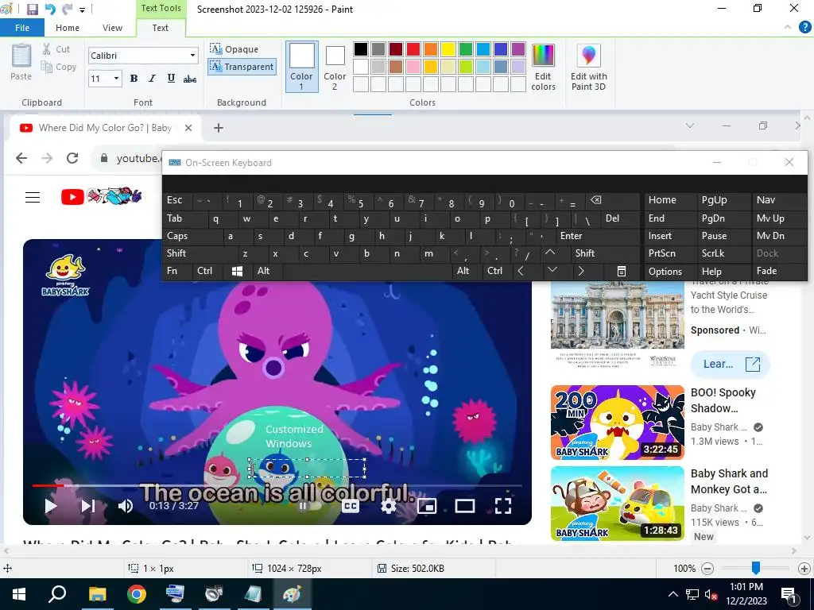Switch to the Home ribbon tab

coord(68,28)
